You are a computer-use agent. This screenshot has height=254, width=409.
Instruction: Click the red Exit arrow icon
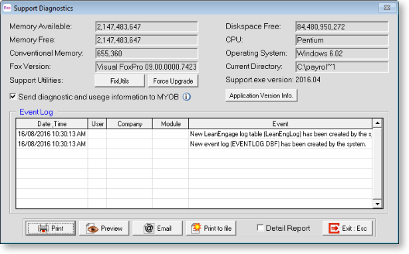[x=334, y=228]
